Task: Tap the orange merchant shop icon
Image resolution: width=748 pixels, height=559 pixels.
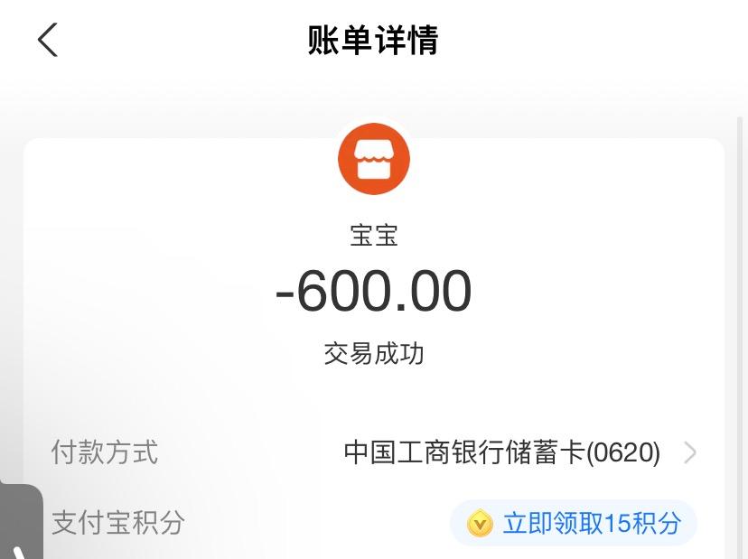Action: pos(374,159)
